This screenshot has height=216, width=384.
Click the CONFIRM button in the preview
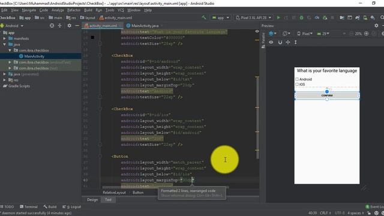(327, 95)
